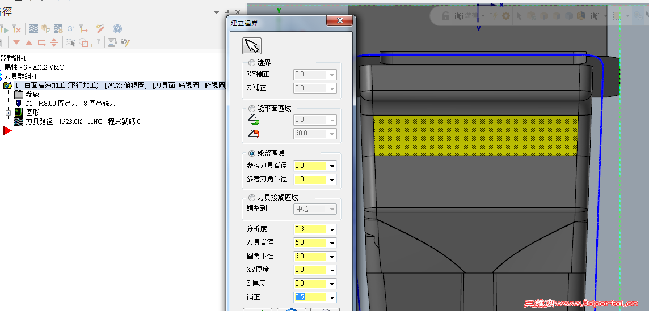The height and width of the screenshot is (311, 649).
Task: Select the 邊界 radio button
Action: pyautogui.click(x=252, y=63)
